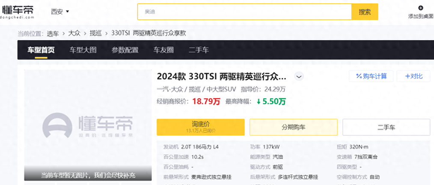Screen dimensions: 434x185
Task: Open the 车友圈 tab
Action: coord(163,50)
